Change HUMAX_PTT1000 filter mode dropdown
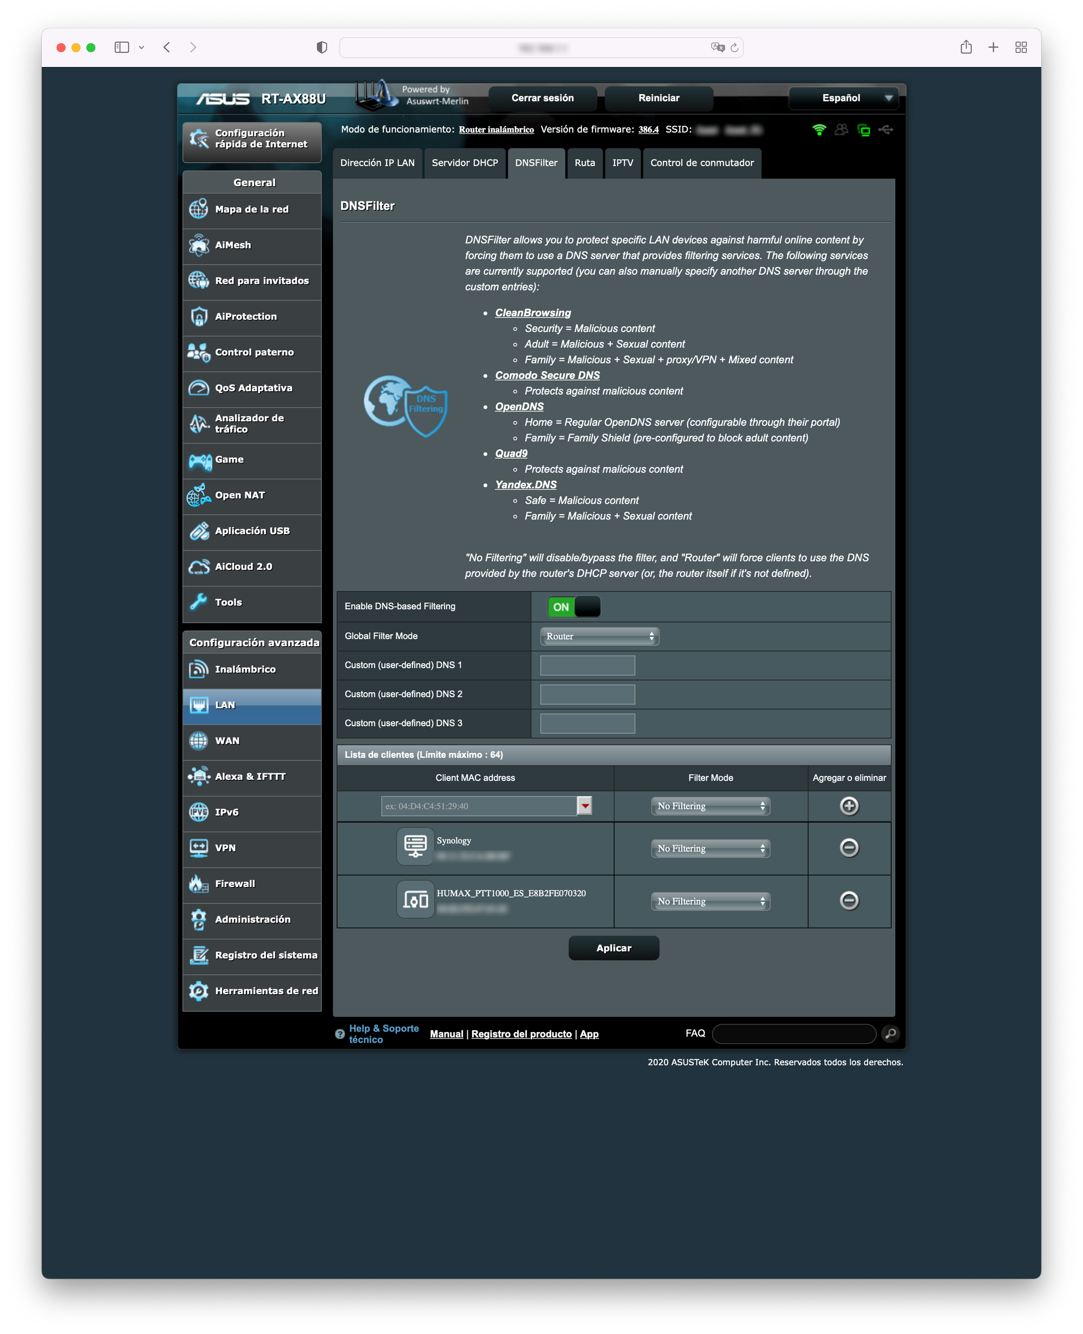Screen dimensions: 1083x1334 pos(710,902)
